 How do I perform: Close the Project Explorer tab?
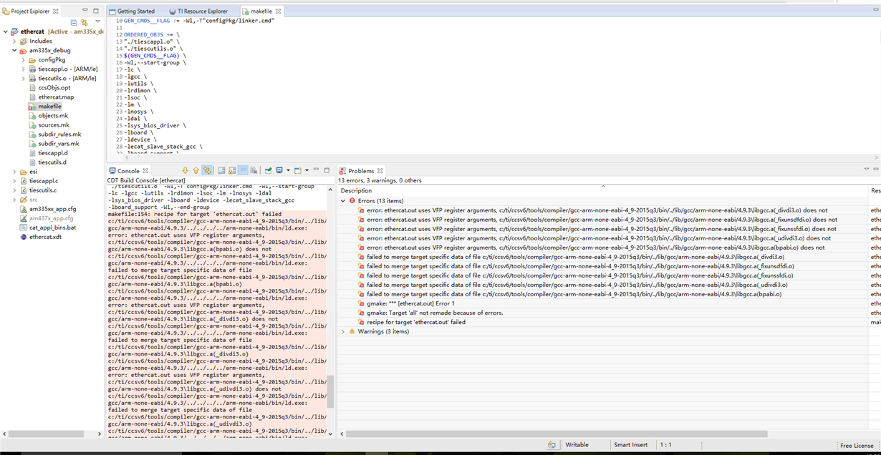[x=56, y=11]
